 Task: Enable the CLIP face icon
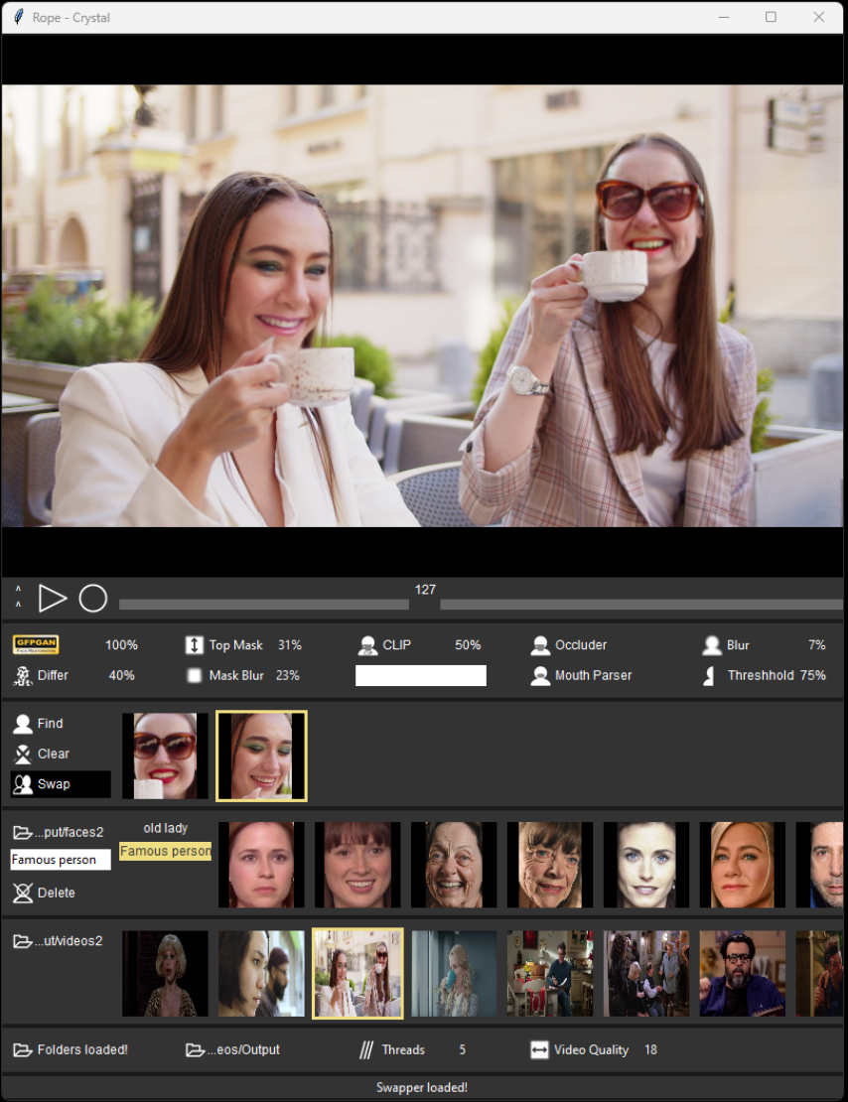pyautogui.click(x=367, y=645)
